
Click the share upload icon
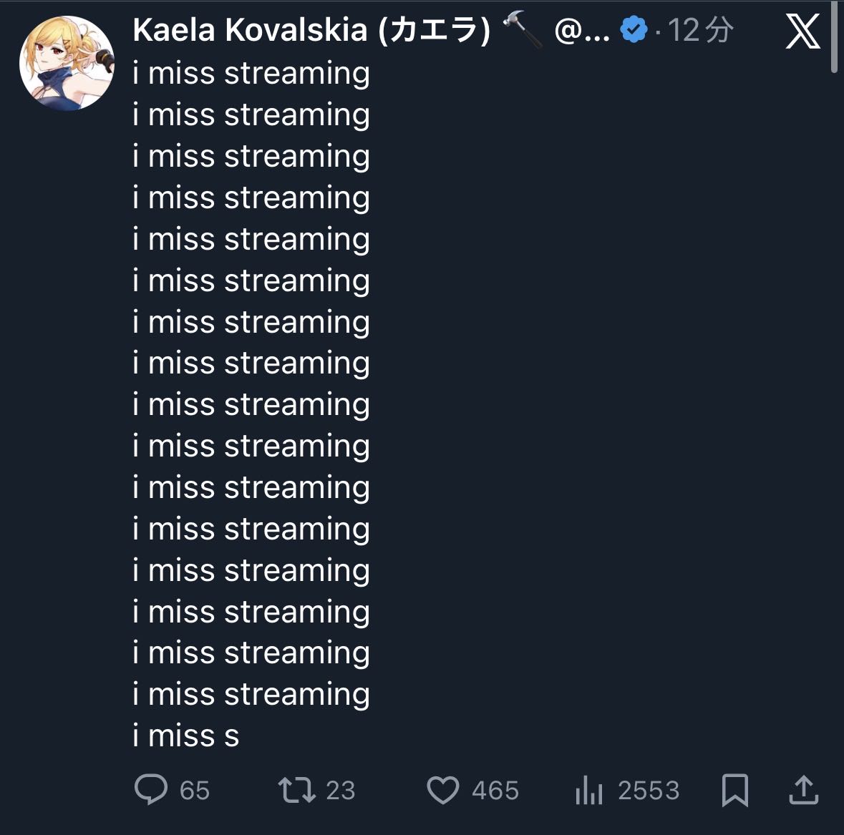(x=803, y=790)
